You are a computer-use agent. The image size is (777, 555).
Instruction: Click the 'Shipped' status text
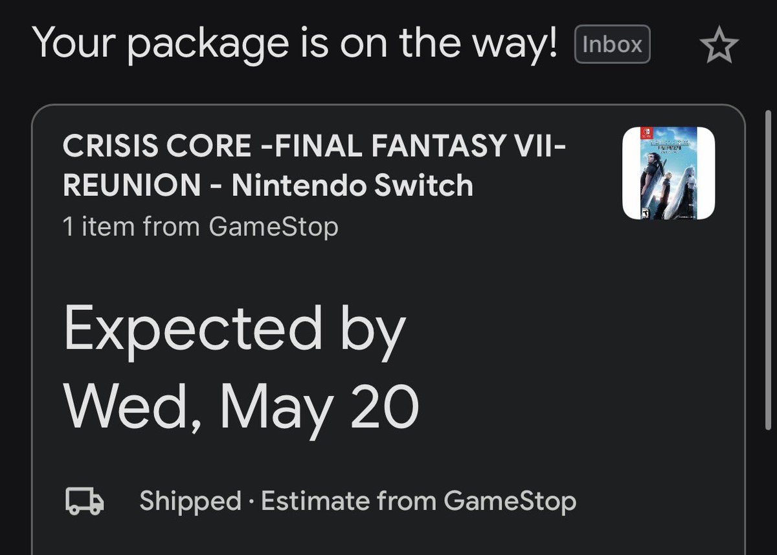click(190, 501)
